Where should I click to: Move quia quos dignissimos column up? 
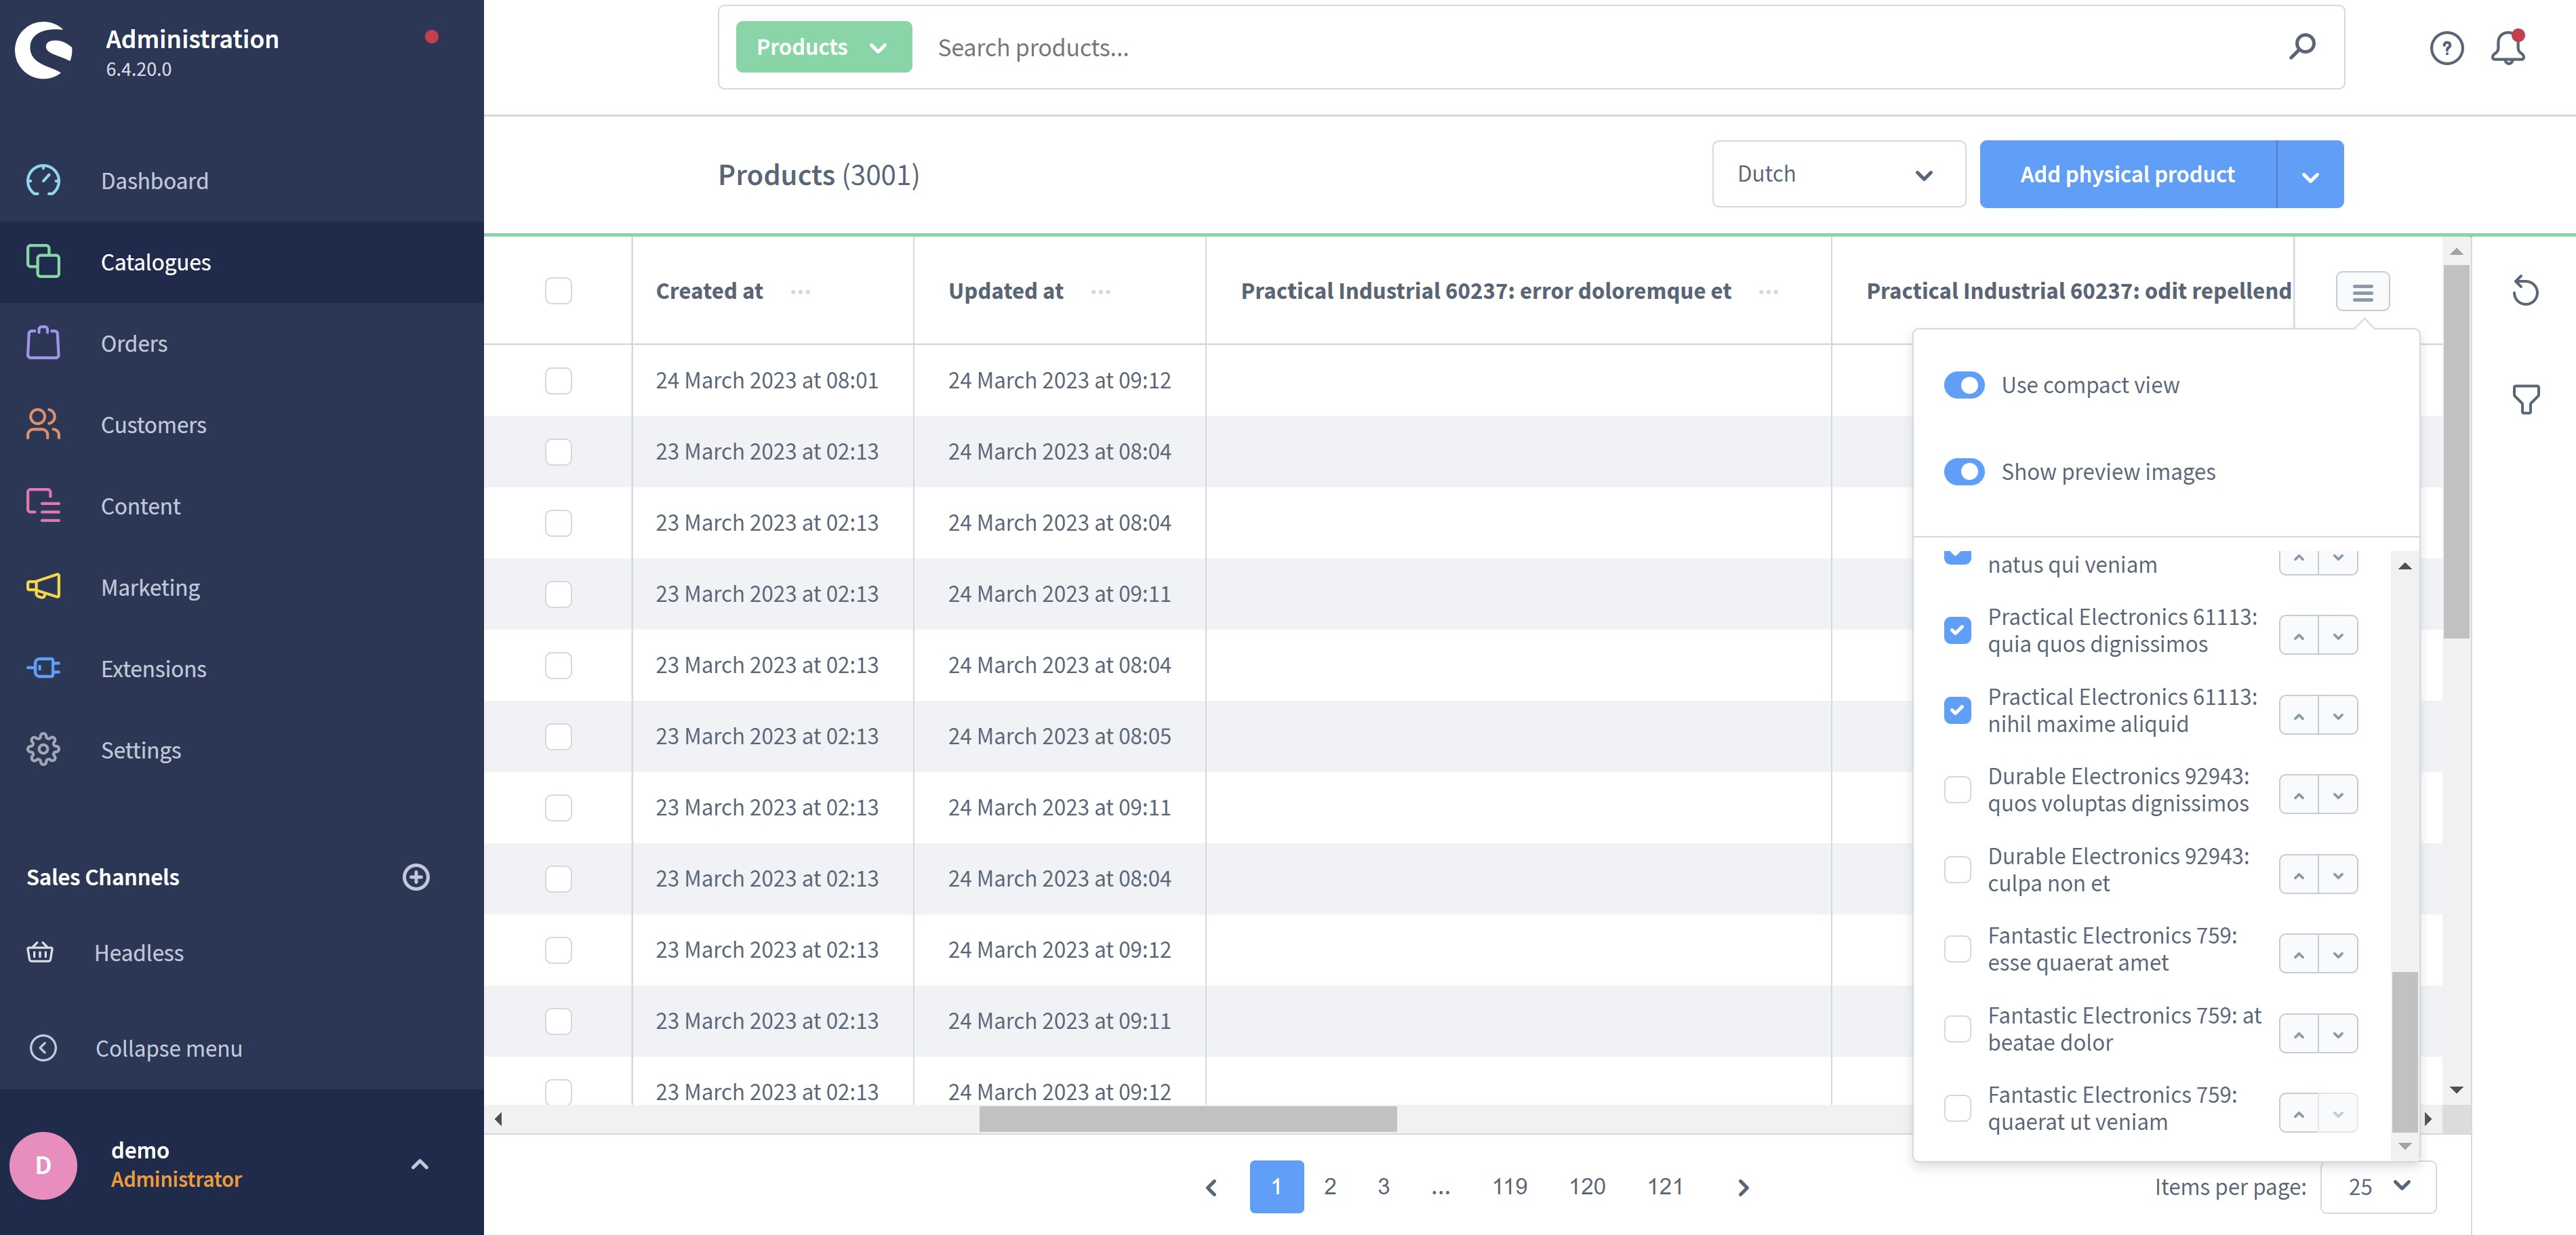click(x=2299, y=636)
